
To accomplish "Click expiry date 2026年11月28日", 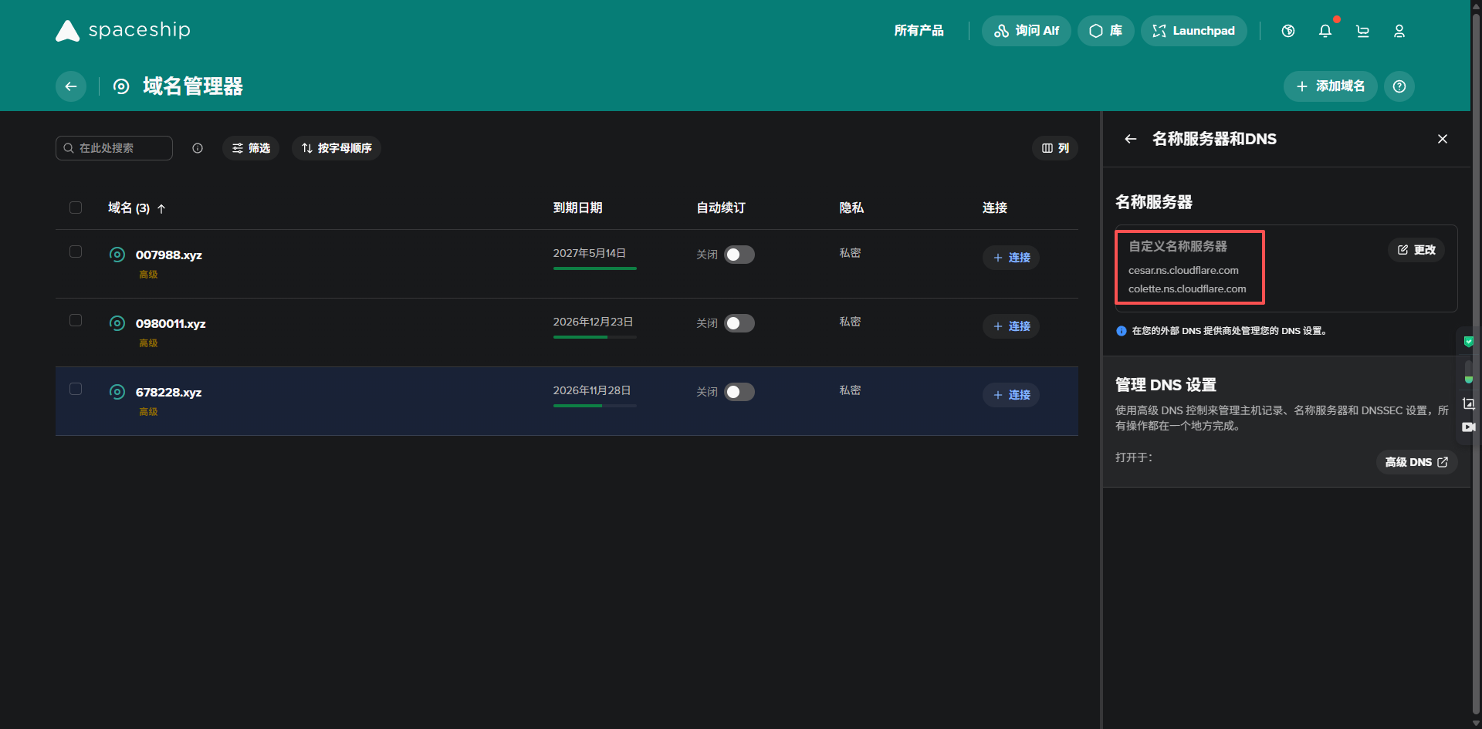I will tap(592, 390).
